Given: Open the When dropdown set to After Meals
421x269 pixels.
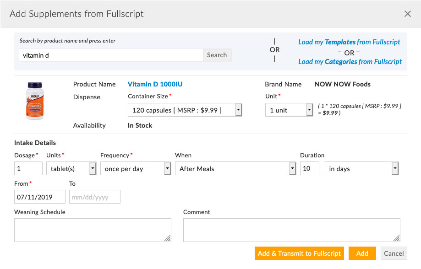Looking at the screenshot, I should pos(292,168).
